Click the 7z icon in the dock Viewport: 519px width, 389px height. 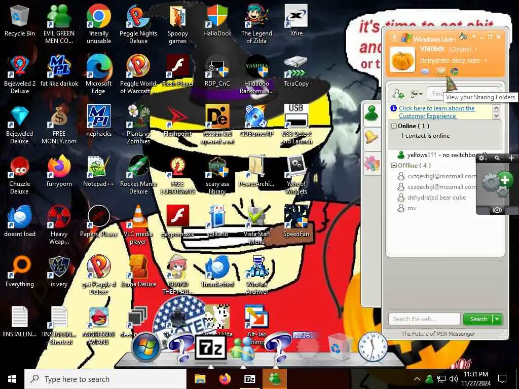(x=210, y=347)
